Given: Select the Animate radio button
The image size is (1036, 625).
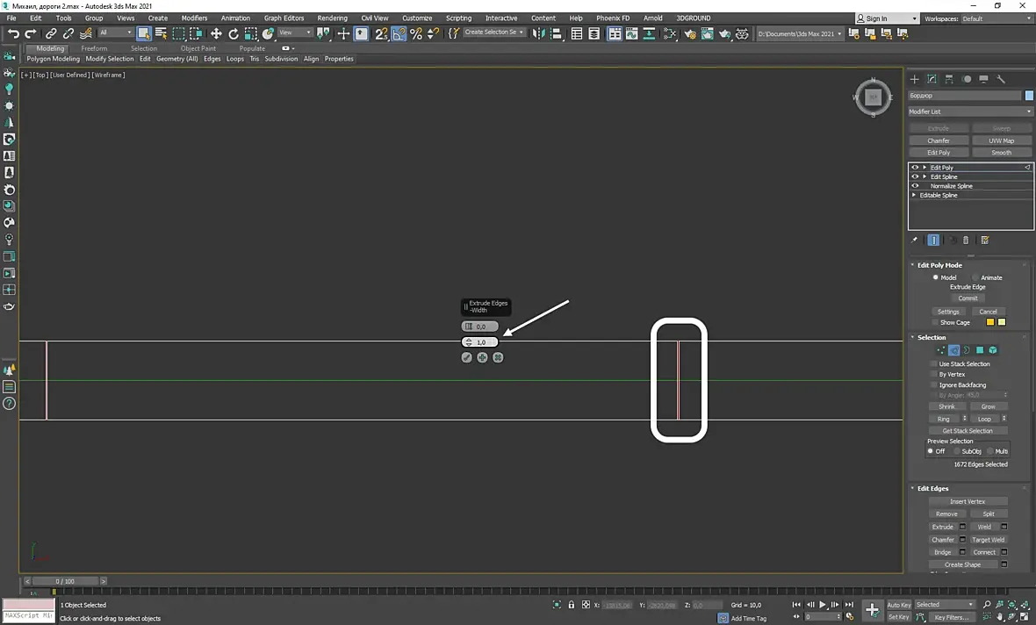Looking at the screenshot, I should pos(975,277).
